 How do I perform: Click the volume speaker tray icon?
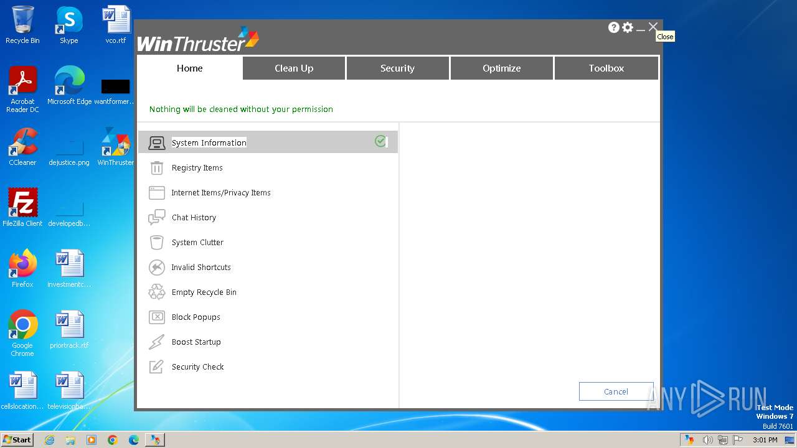tap(707, 440)
